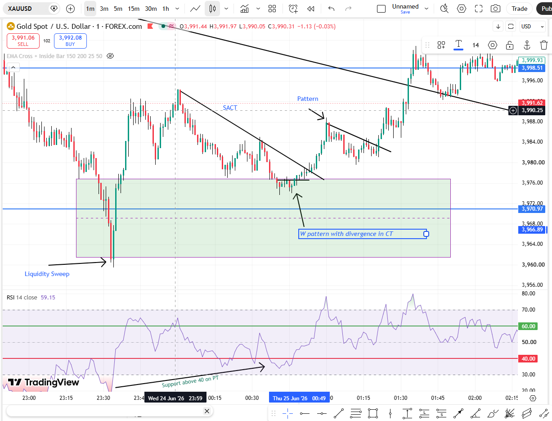Change the text color underline T
This screenshot has width=552, height=421.
(458, 45)
